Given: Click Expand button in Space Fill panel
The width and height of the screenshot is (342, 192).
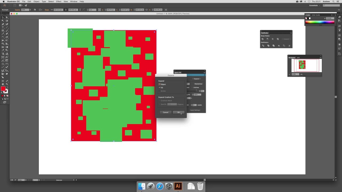Looking at the screenshot, I should [x=197, y=79].
